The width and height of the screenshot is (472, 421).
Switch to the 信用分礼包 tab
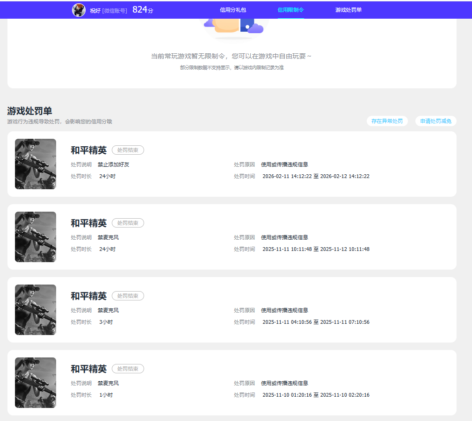pos(233,10)
